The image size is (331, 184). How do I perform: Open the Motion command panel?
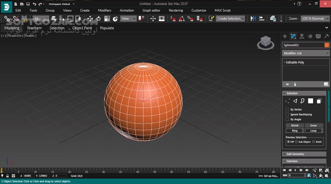click(310, 36)
